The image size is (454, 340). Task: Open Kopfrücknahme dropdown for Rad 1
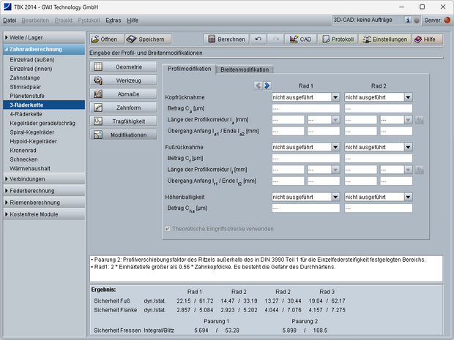(305, 97)
